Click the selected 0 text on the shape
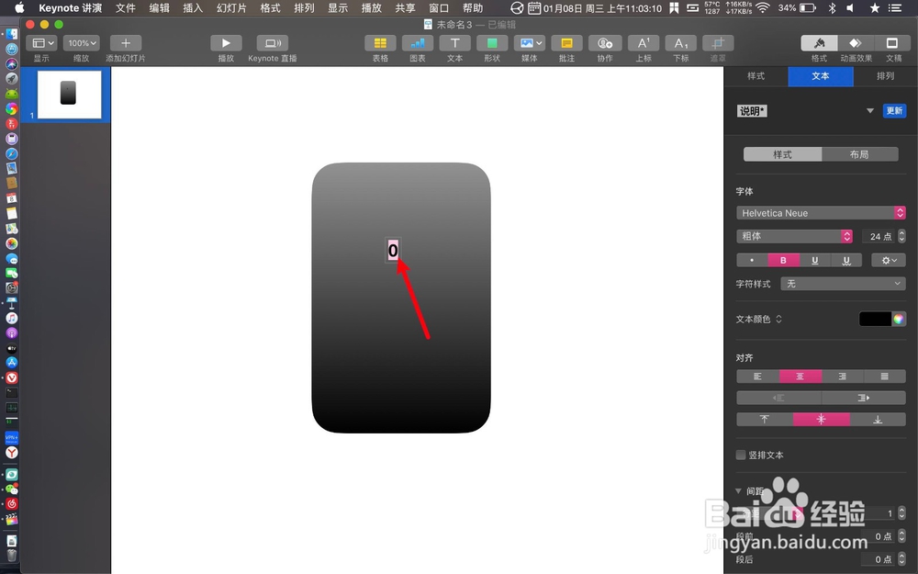The height and width of the screenshot is (574, 918). (x=393, y=251)
